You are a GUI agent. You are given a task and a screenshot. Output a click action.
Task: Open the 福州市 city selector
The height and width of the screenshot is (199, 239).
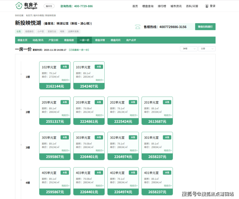click(x=49, y=6)
